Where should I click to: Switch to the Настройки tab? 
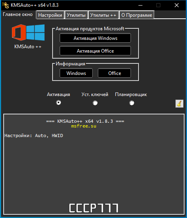point(50,15)
